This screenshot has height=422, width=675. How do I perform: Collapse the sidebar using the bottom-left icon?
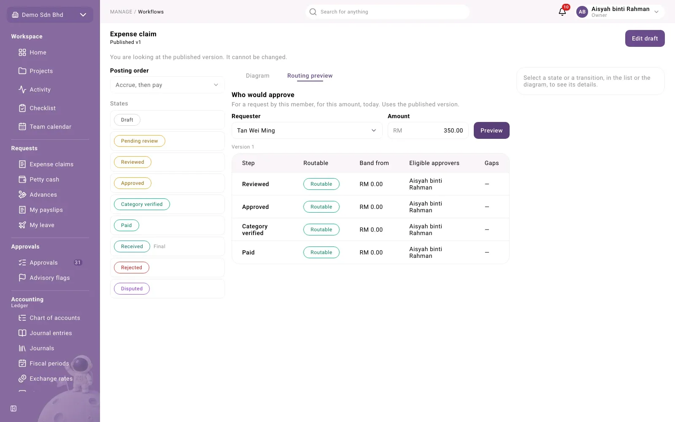[x=13, y=408]
